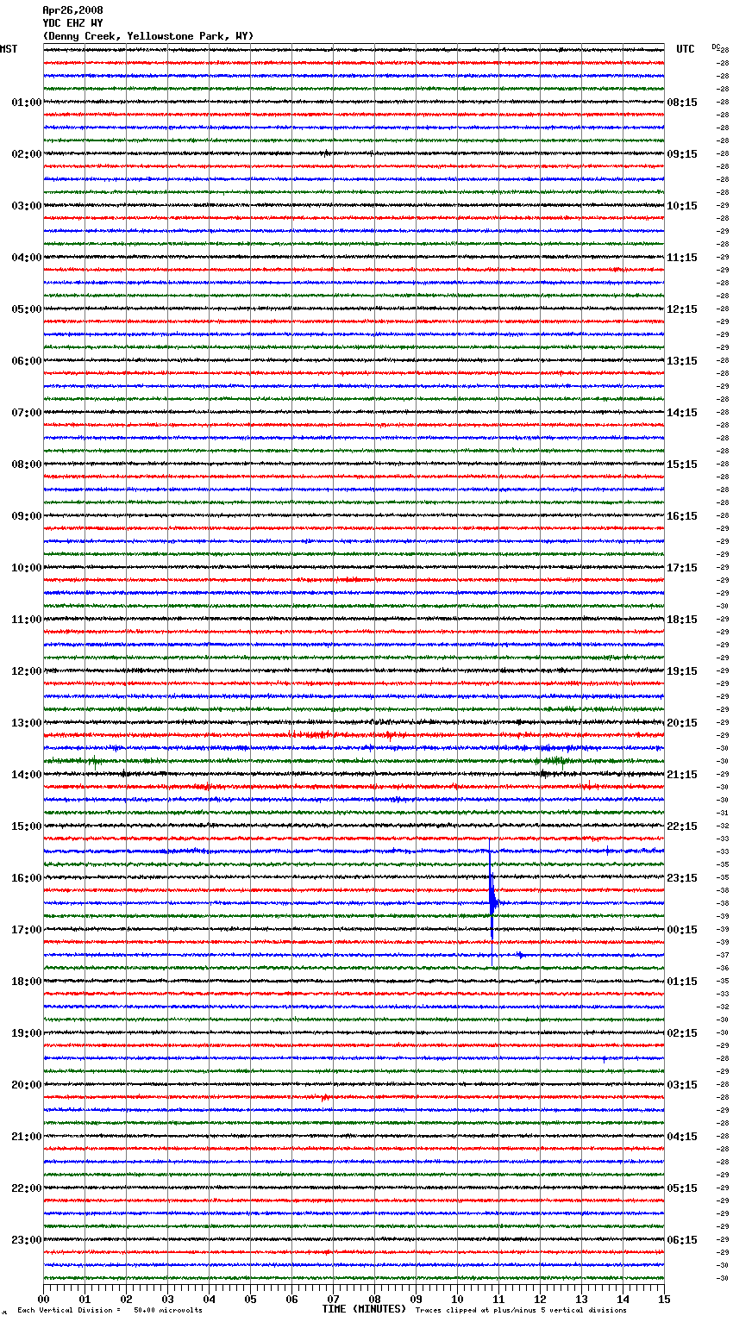Select the 14:00 MST time label
The width and height of the screenshot is (733, 1322).
[x=27, y=775]
